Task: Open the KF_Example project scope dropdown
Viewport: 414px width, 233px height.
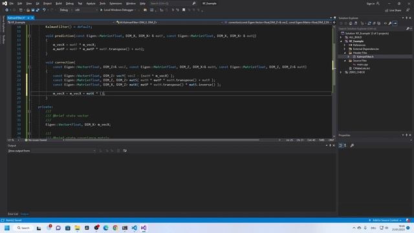Action: [61, 23]
